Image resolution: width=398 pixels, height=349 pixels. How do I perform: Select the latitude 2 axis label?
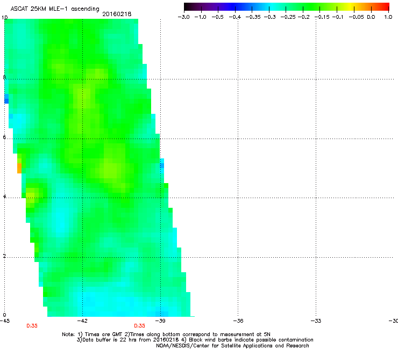point(4,256)
